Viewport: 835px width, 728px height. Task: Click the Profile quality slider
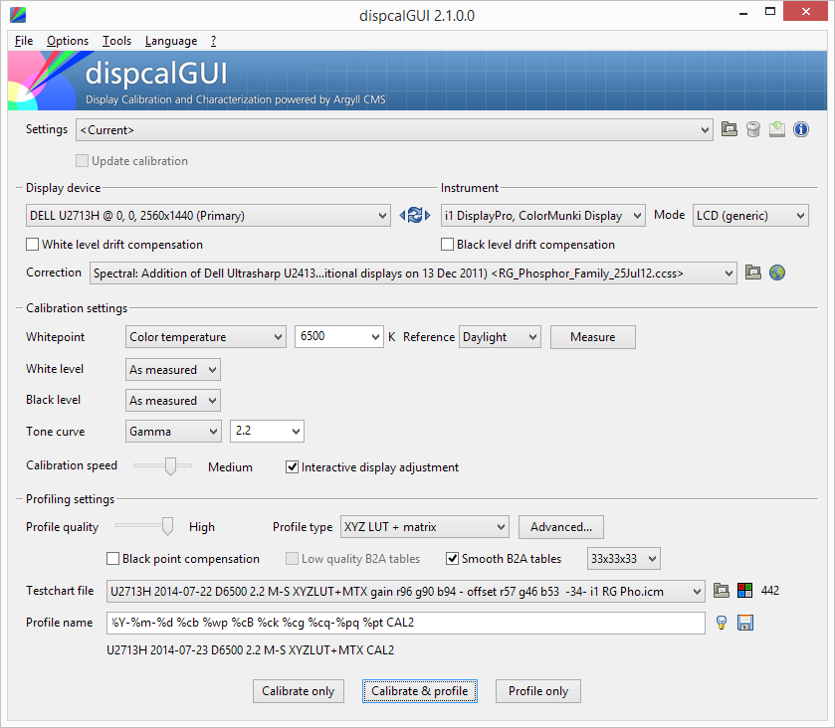coord(143,526)
